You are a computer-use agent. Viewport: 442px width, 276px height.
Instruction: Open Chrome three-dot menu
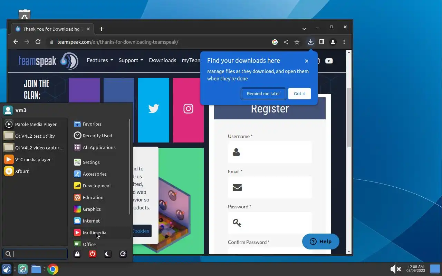tap(344, 42)
